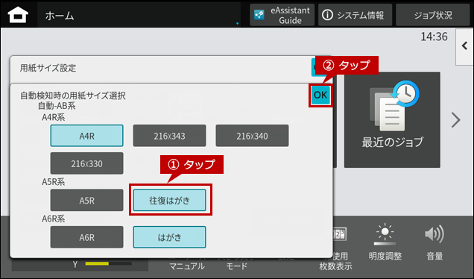Select the A6R paper size
The width and height of the screenshot is (474, 279).
[x=86, y=237]
